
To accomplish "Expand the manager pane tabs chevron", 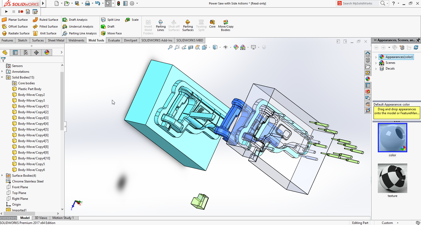I will [62, 53].
